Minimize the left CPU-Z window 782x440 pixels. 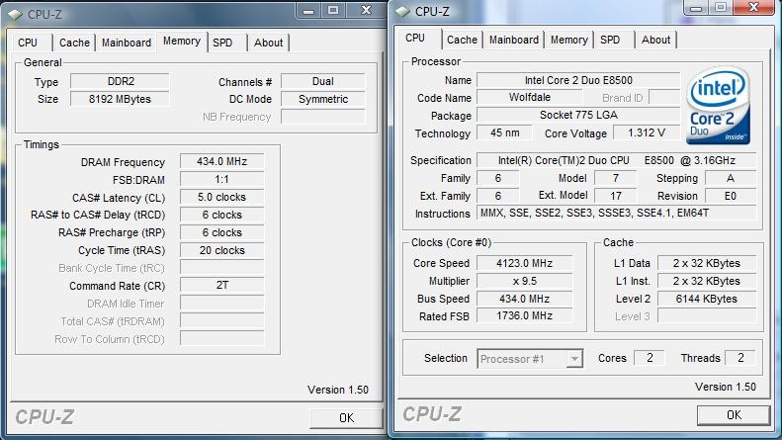308,11
